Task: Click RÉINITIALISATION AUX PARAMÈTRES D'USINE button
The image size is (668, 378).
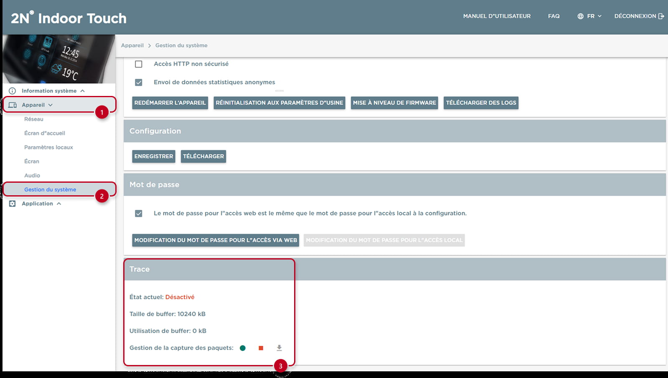Action: (279, 103)
